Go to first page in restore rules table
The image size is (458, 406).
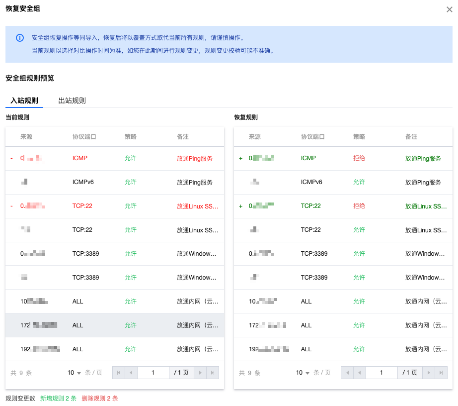click(347, 373)
